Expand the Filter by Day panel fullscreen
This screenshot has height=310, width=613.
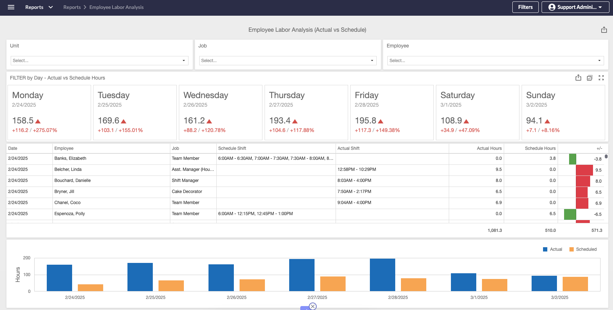(x=601, y=78)
